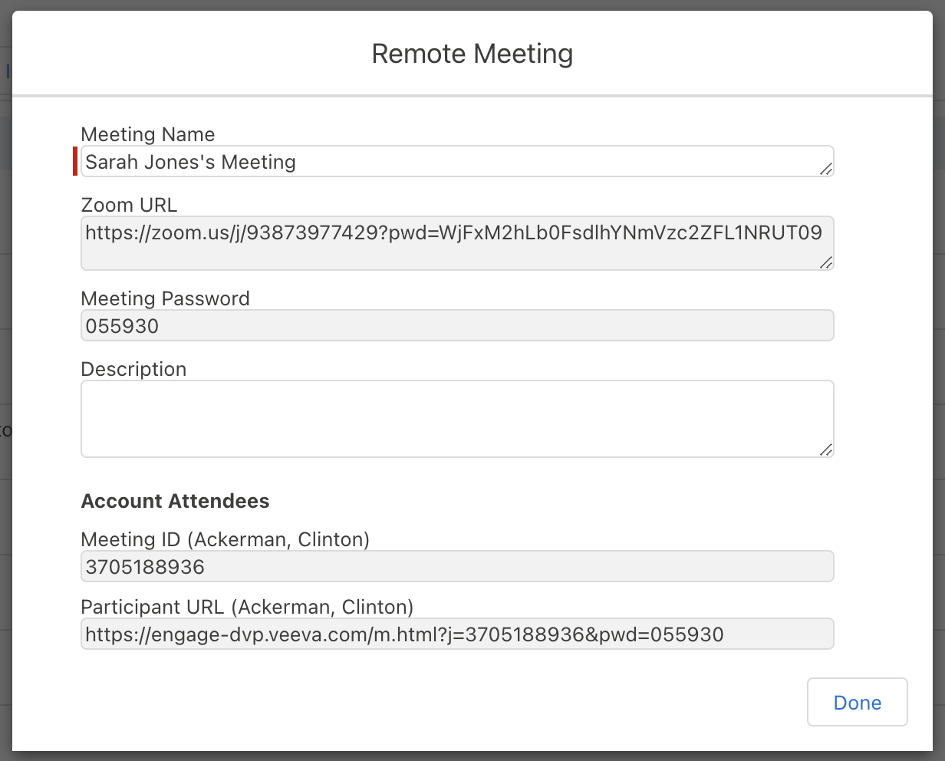Click the Description label

pyautogui.click(x=133, y=369)
